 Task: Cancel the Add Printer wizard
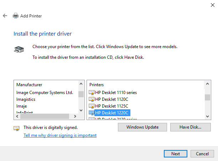pos(202,154)
